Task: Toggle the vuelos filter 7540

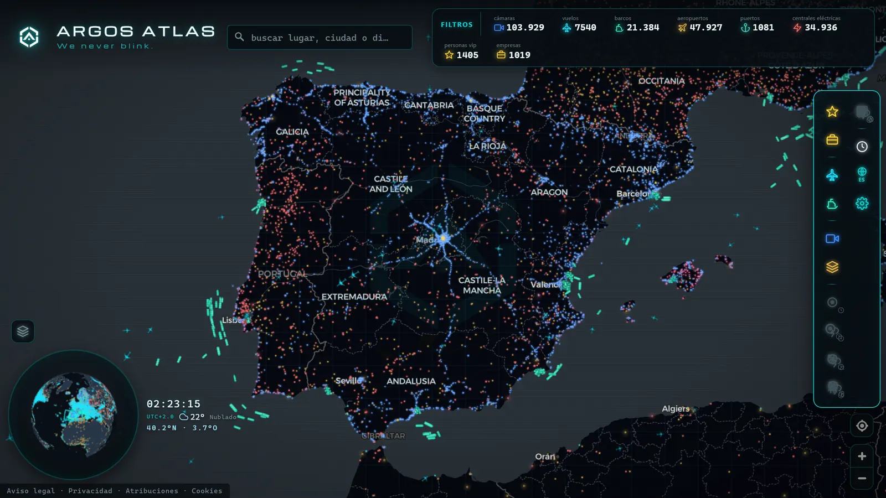Action: [579, 24]
